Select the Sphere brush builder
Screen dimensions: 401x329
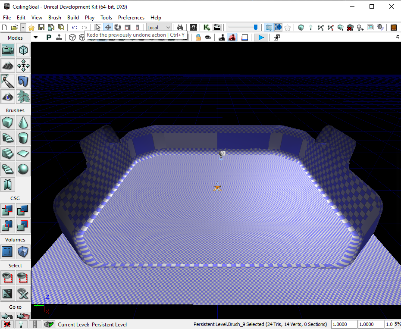coord(23,169)
